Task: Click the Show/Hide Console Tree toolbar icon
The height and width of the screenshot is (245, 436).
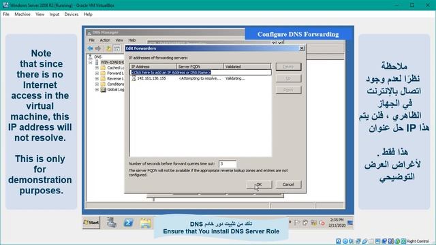Action: coord(116,48)
